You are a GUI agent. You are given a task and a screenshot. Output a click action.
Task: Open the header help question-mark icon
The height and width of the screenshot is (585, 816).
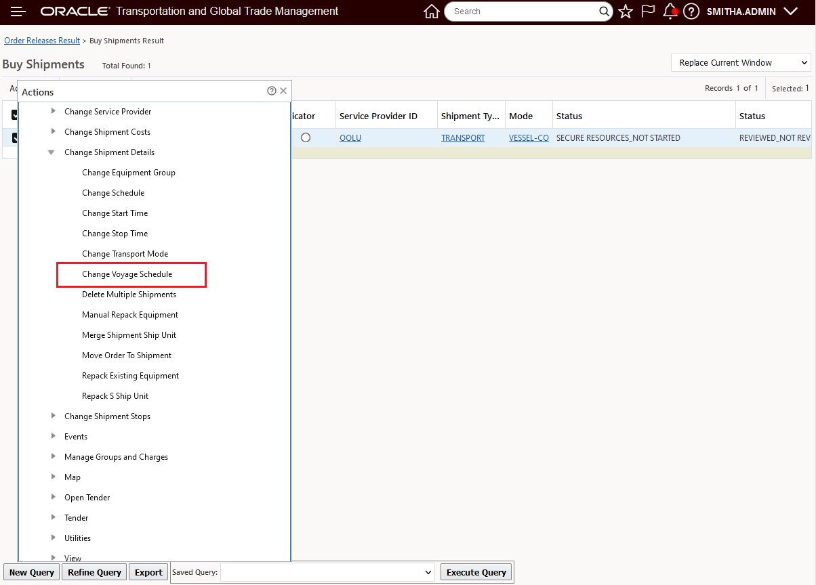pyautogui.click(x=691, y=12)
